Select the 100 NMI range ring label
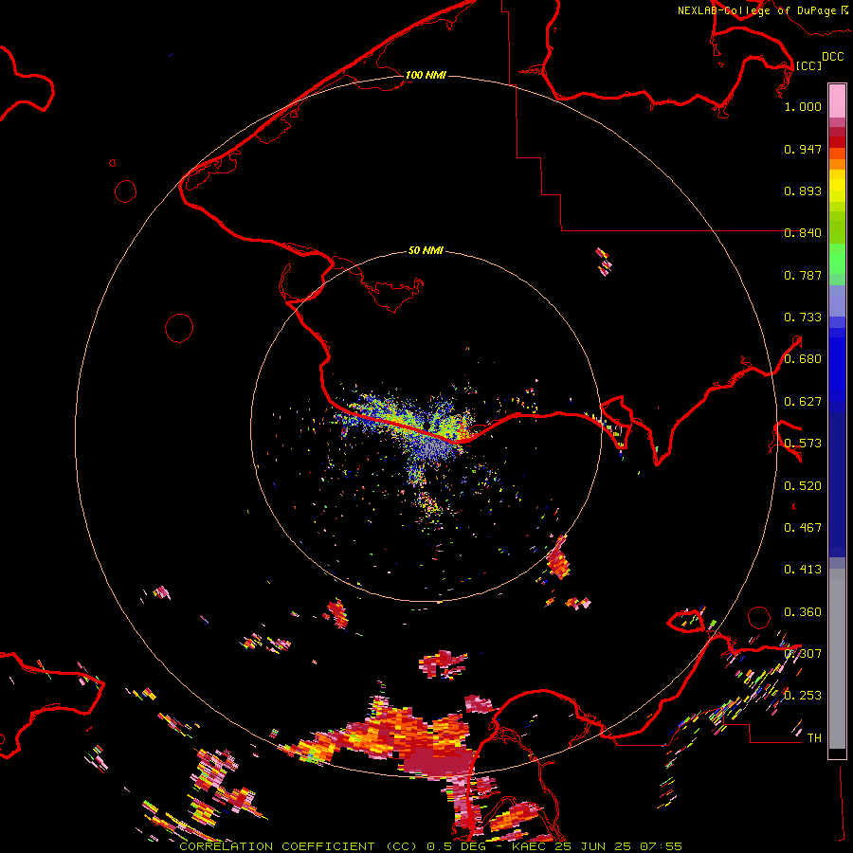The image size is (853, 853). pyautogui.click(x=426, y=75)
